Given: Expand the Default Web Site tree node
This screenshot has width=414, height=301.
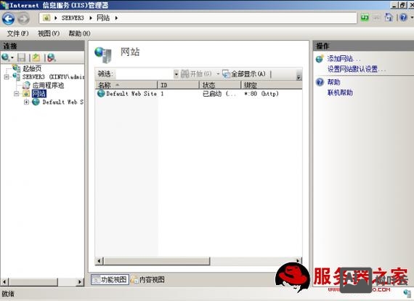Looking at the screenshot, I should click(x=26, y=102).
